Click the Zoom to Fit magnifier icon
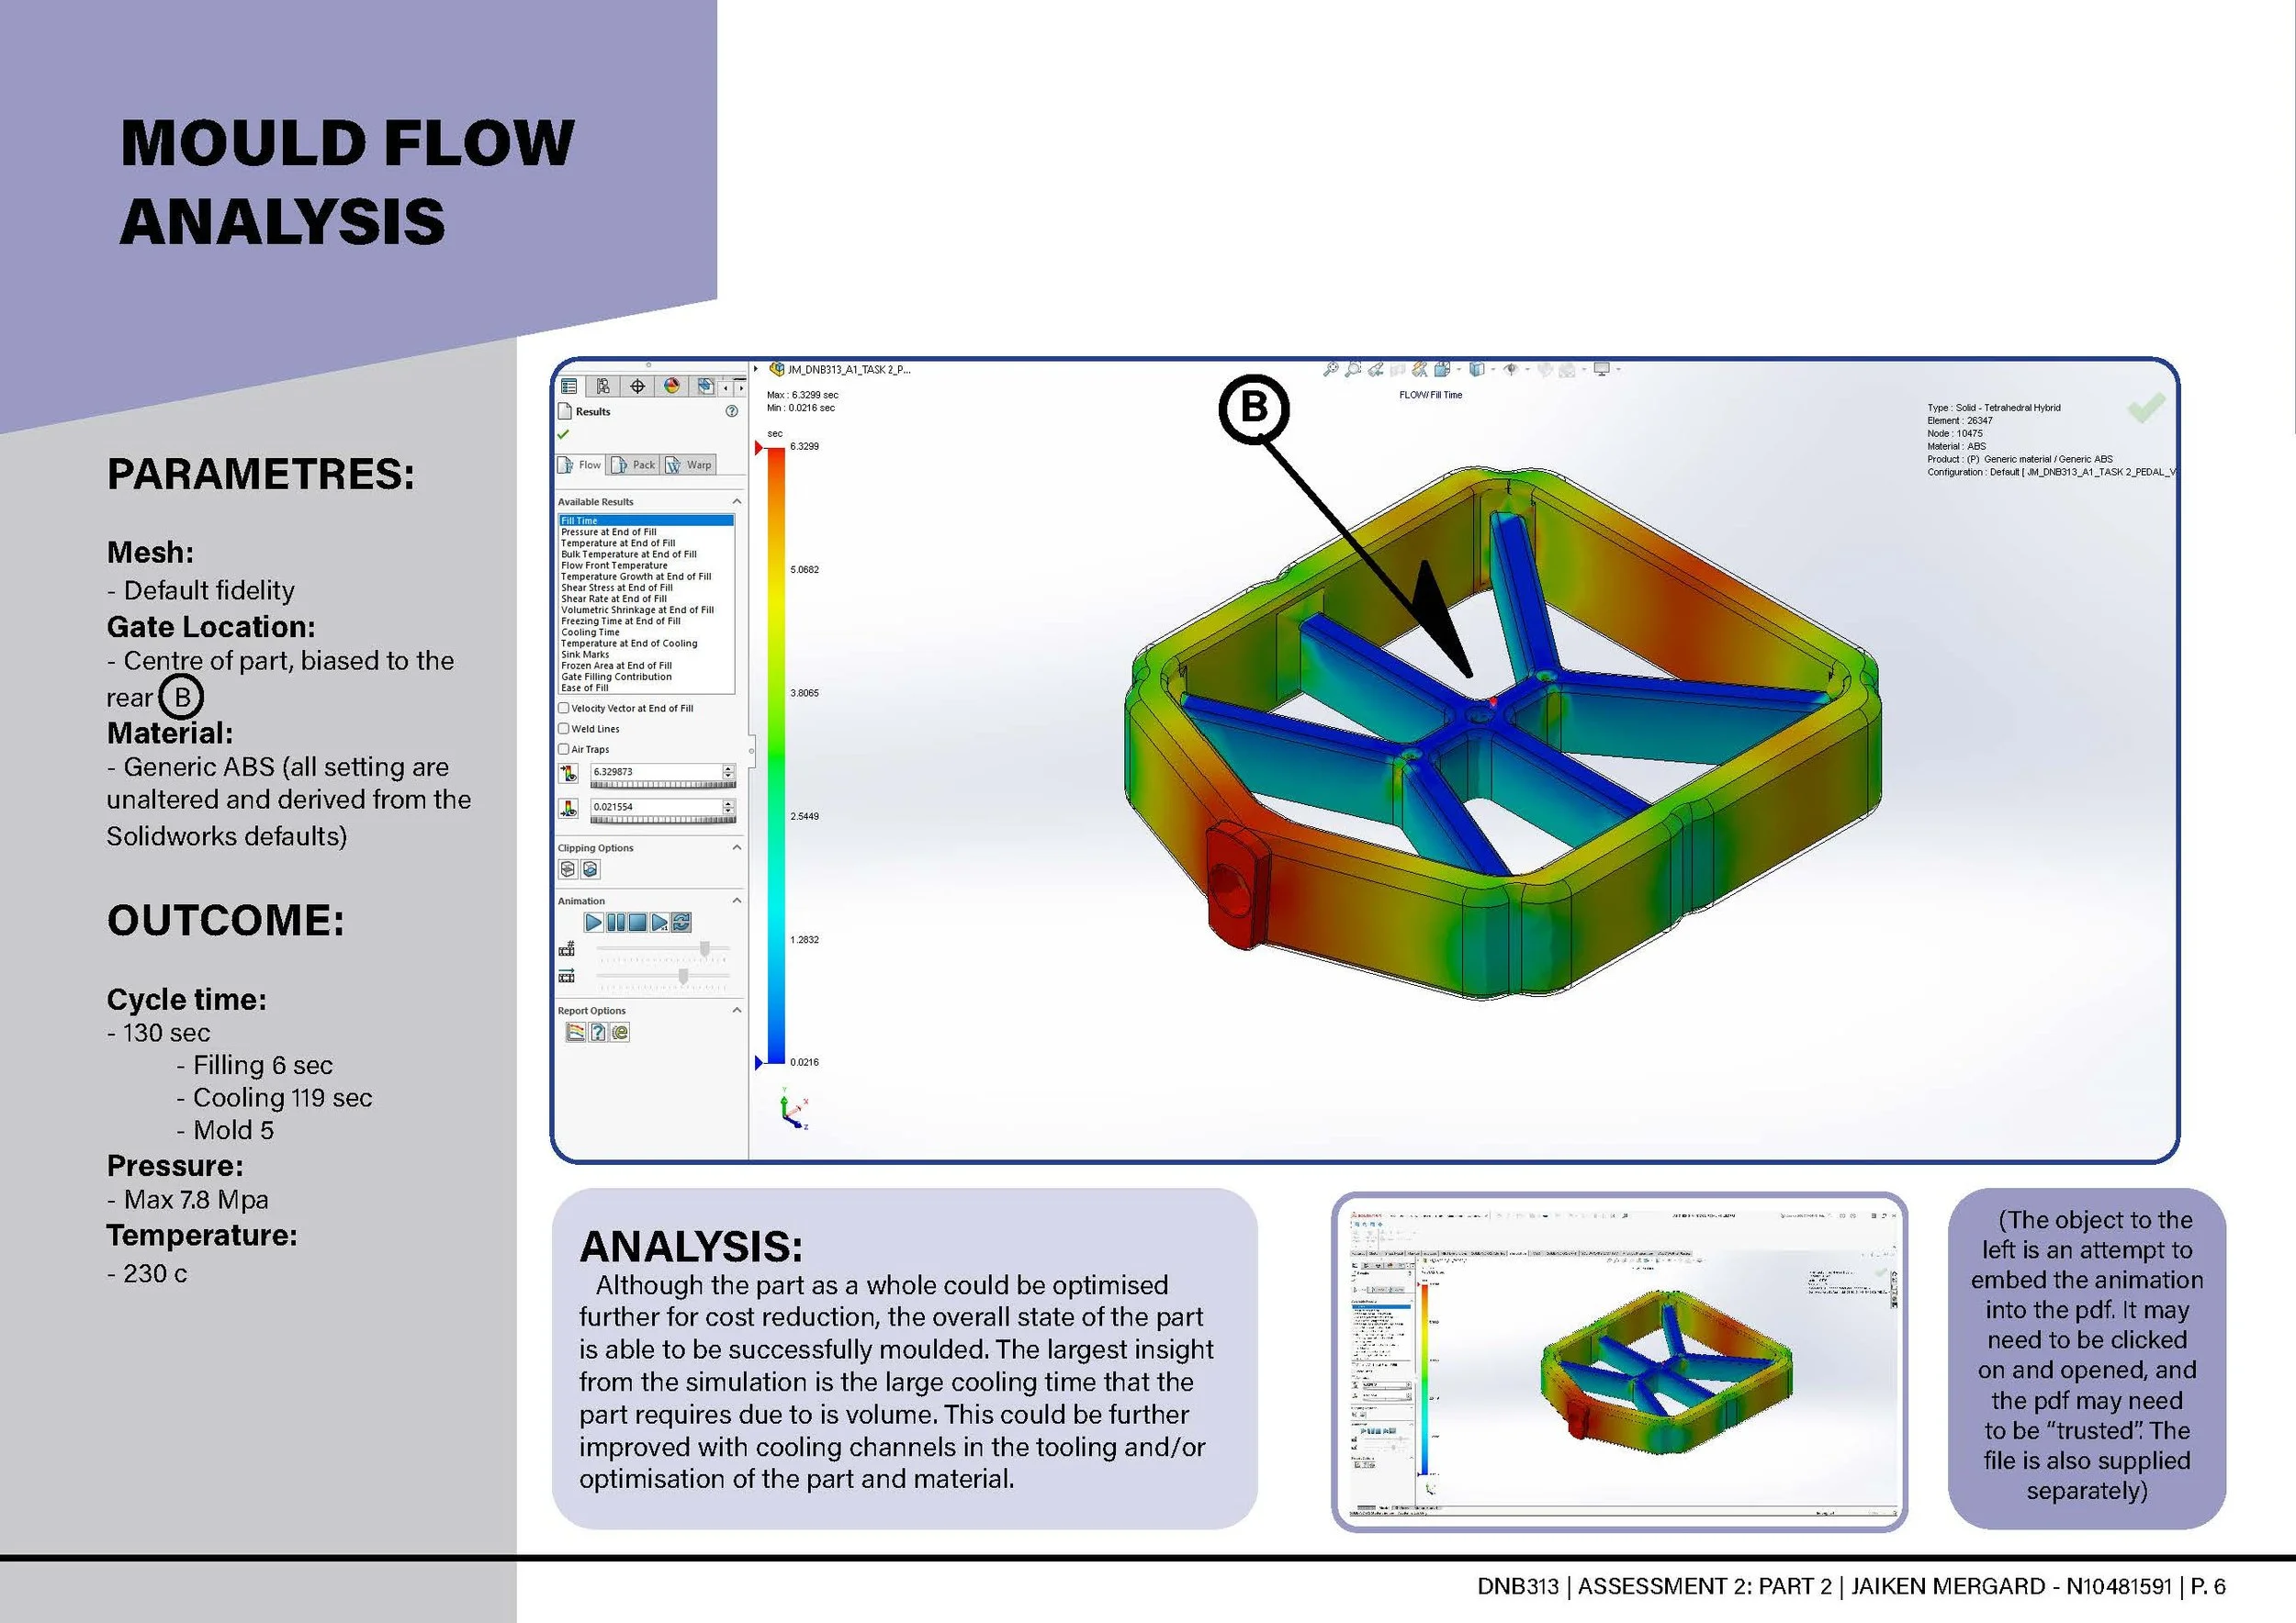Viewport: 2296px width, 1623px height. tap(1330, 370)
